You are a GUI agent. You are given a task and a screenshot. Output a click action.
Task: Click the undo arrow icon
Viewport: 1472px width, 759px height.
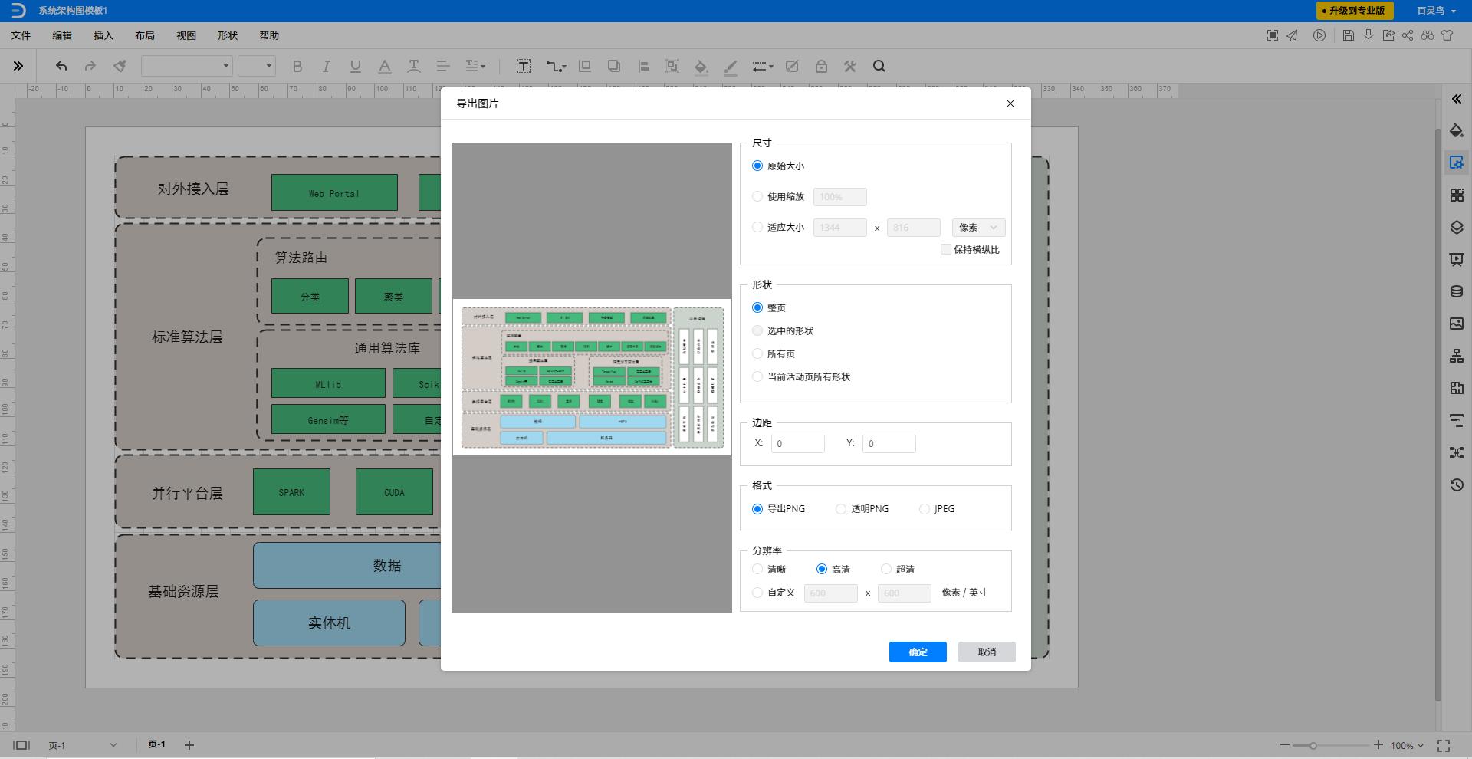point(61,67)
